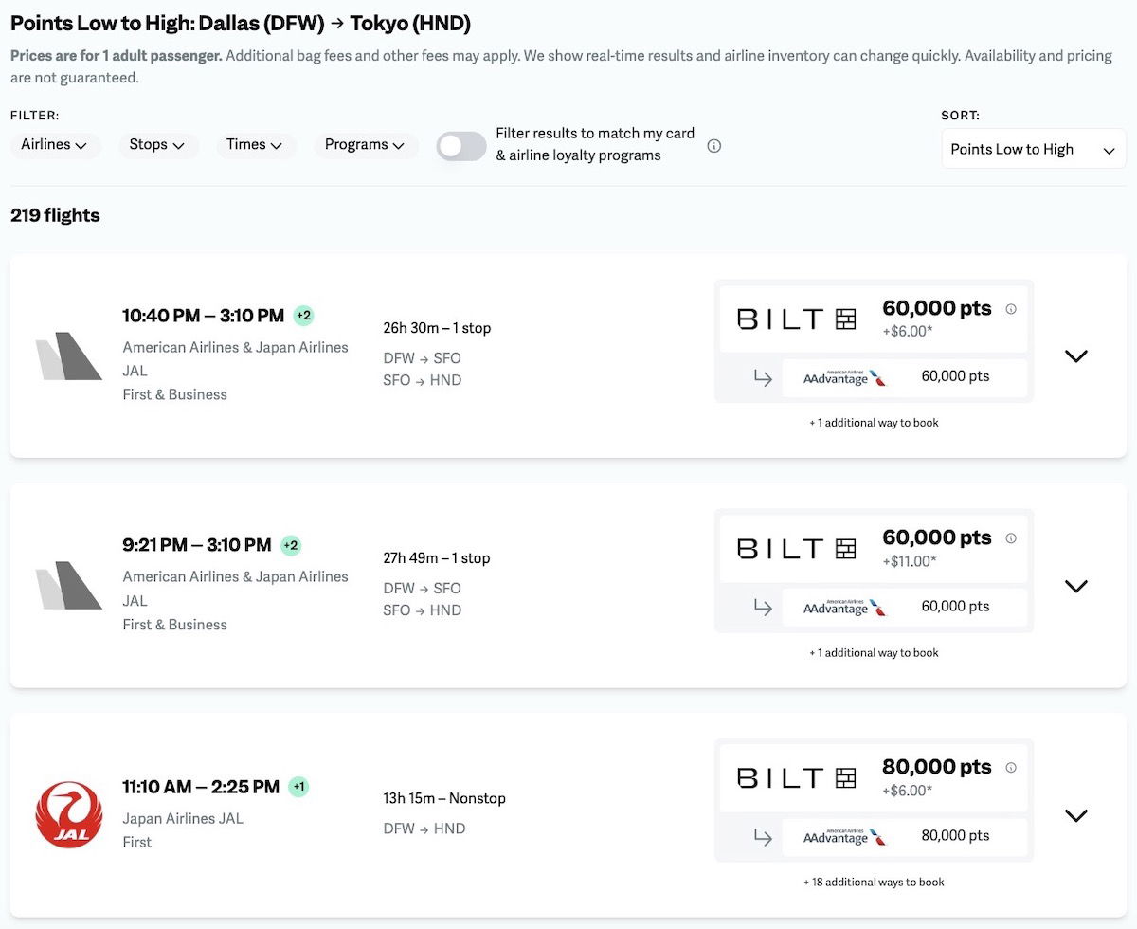The height and width of the screenshot is (929, 1137).
Task: Click info icon next to 80,000 pts
Action: coord(1011,768)
